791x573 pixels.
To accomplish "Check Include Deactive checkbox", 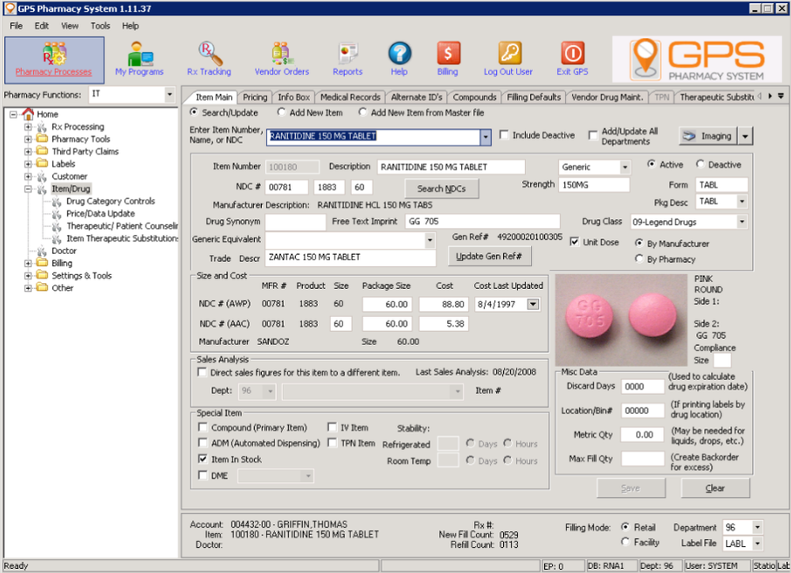I will pyautogui.click(x=504, y=135).
